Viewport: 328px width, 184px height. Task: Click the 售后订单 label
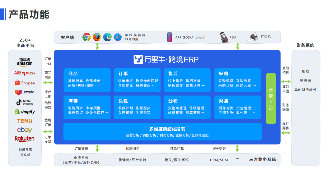pos(48,122)
